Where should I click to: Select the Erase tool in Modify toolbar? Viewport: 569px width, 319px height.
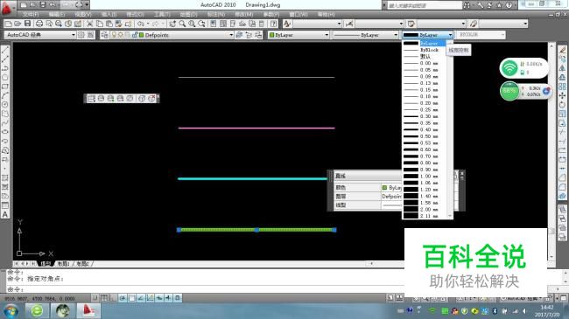pos(563,50)
